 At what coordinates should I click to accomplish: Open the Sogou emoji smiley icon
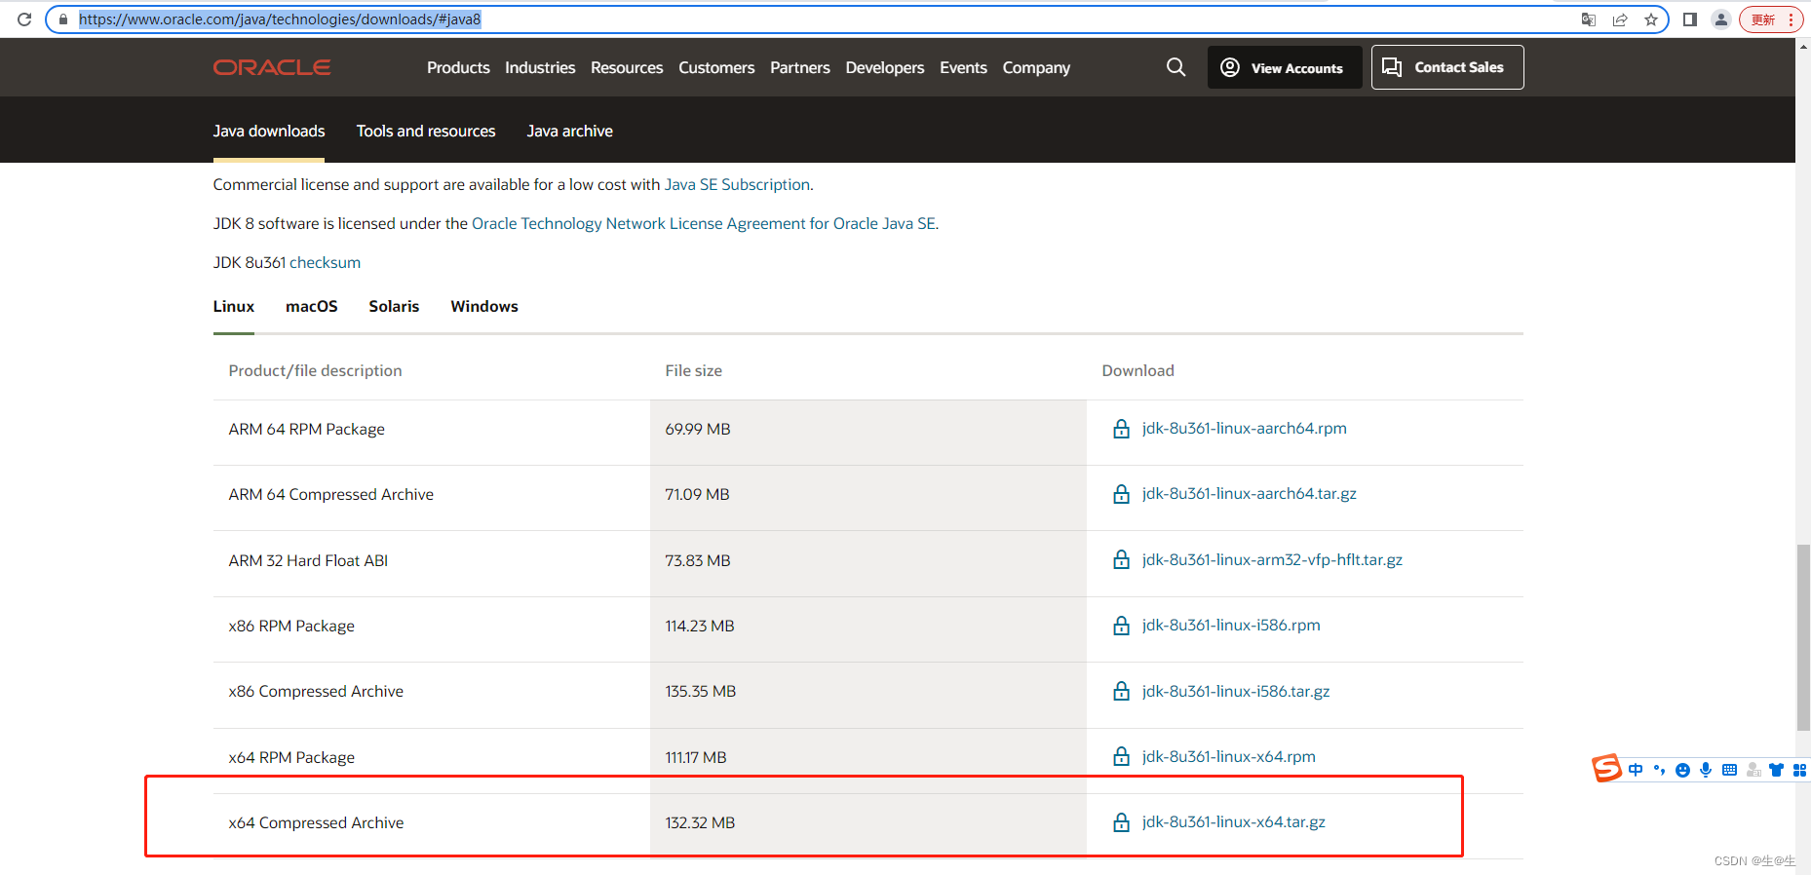1682,770
